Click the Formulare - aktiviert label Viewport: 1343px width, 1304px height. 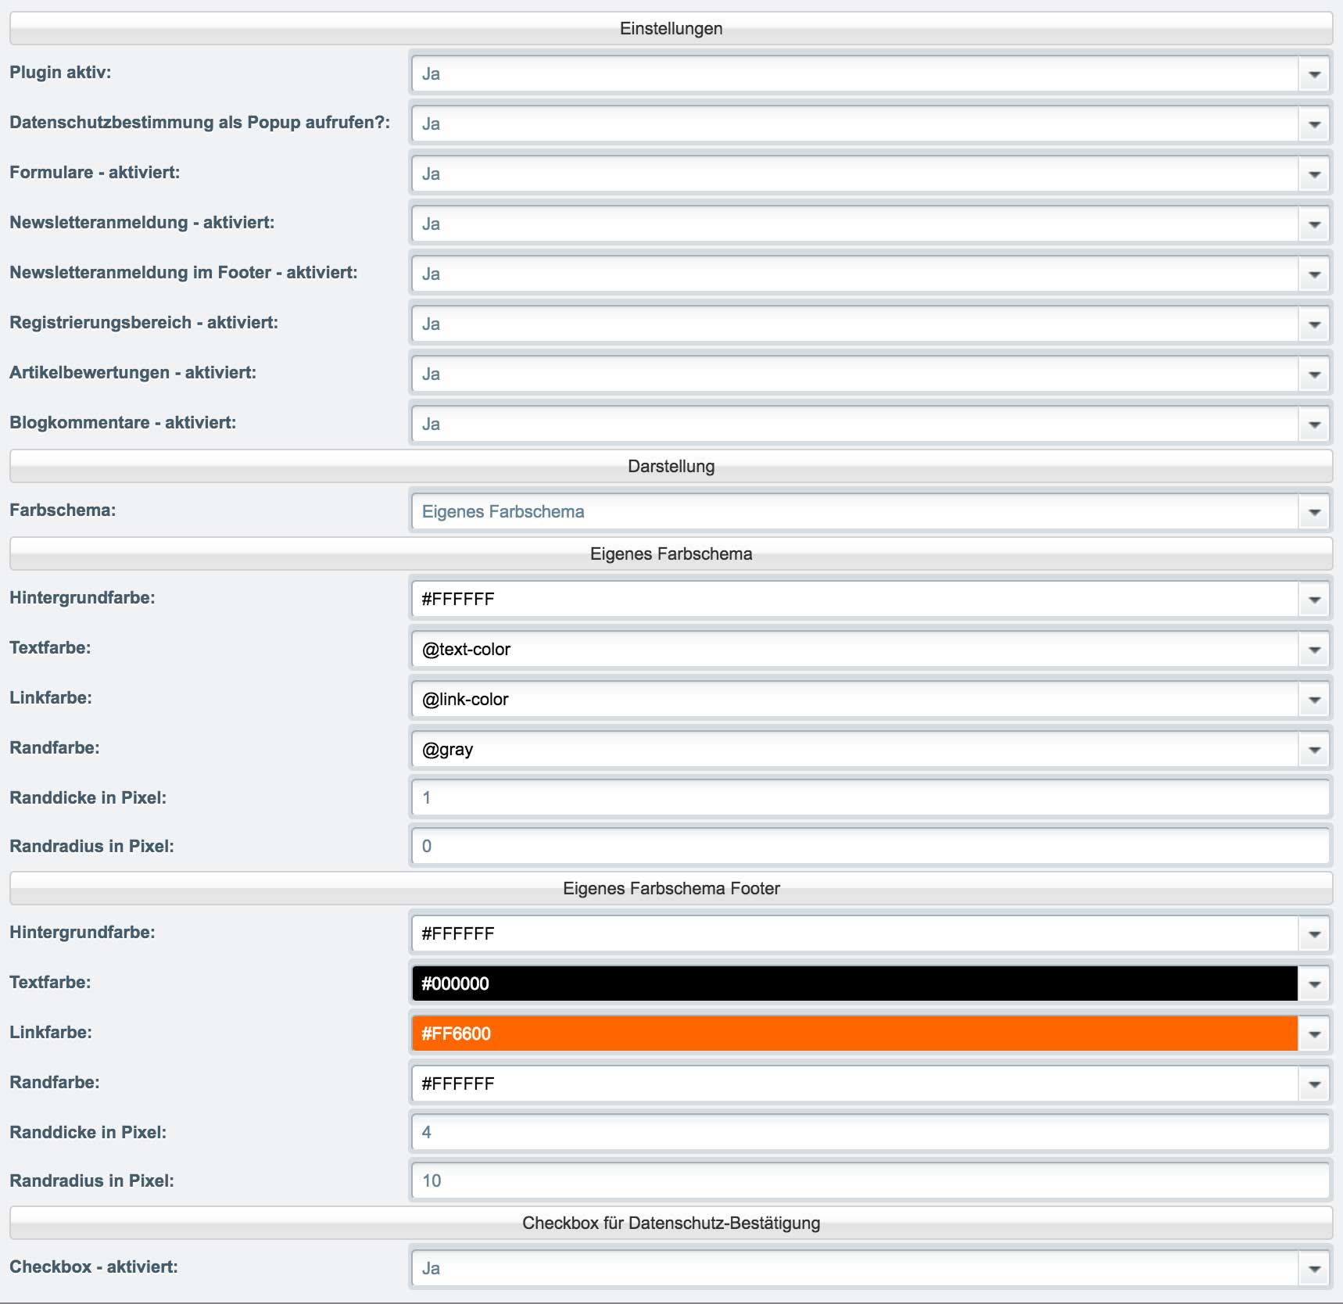[95, 173]
